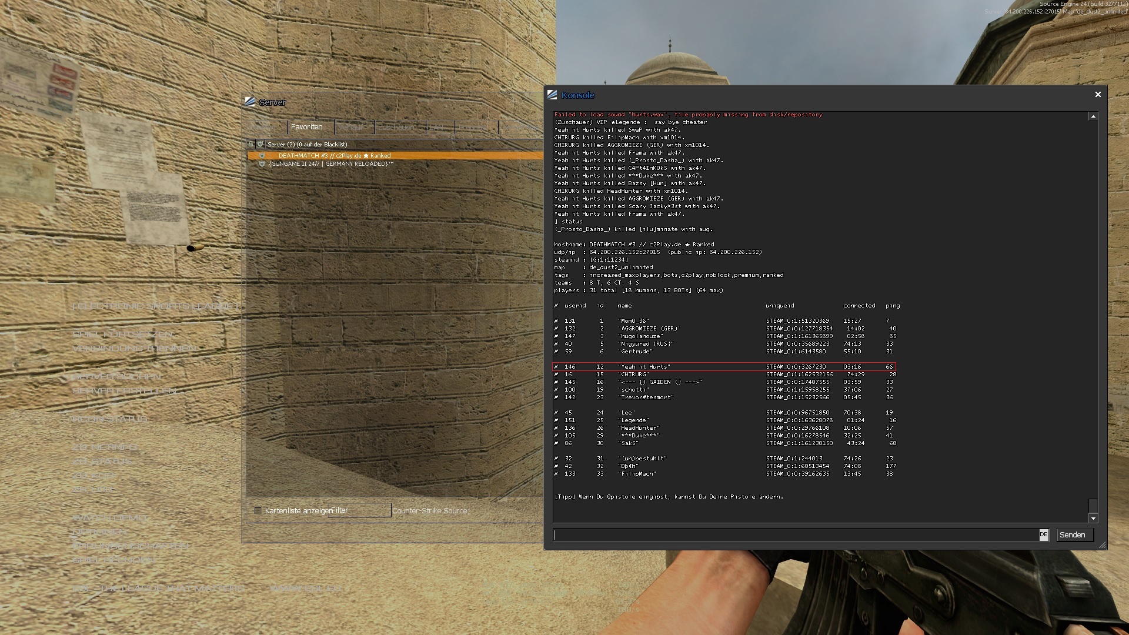Click the VAC secure shield column header
Viewport: 1129px width, 635px height.
point(260,144)
